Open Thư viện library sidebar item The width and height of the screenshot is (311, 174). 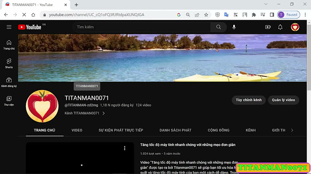[x=9, y=101]
